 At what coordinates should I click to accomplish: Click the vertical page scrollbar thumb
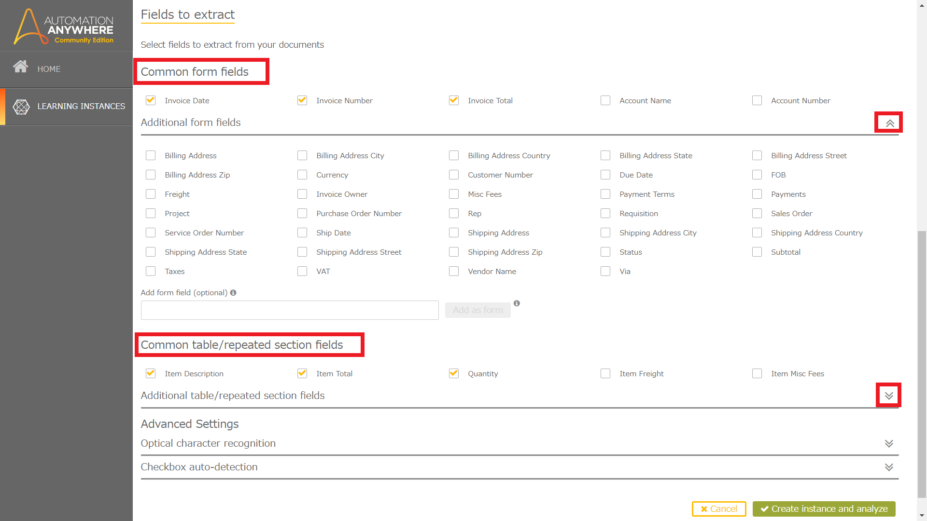click(x=922, y=364)
